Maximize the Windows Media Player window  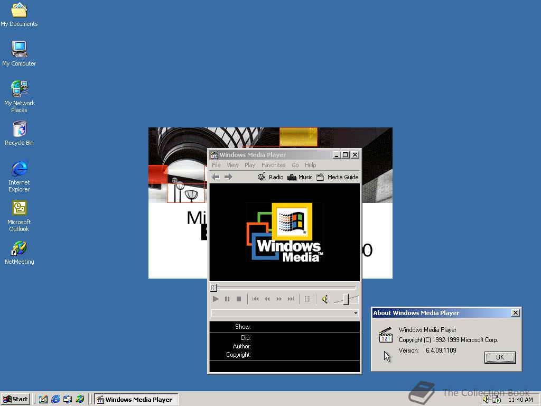point(345,155)
